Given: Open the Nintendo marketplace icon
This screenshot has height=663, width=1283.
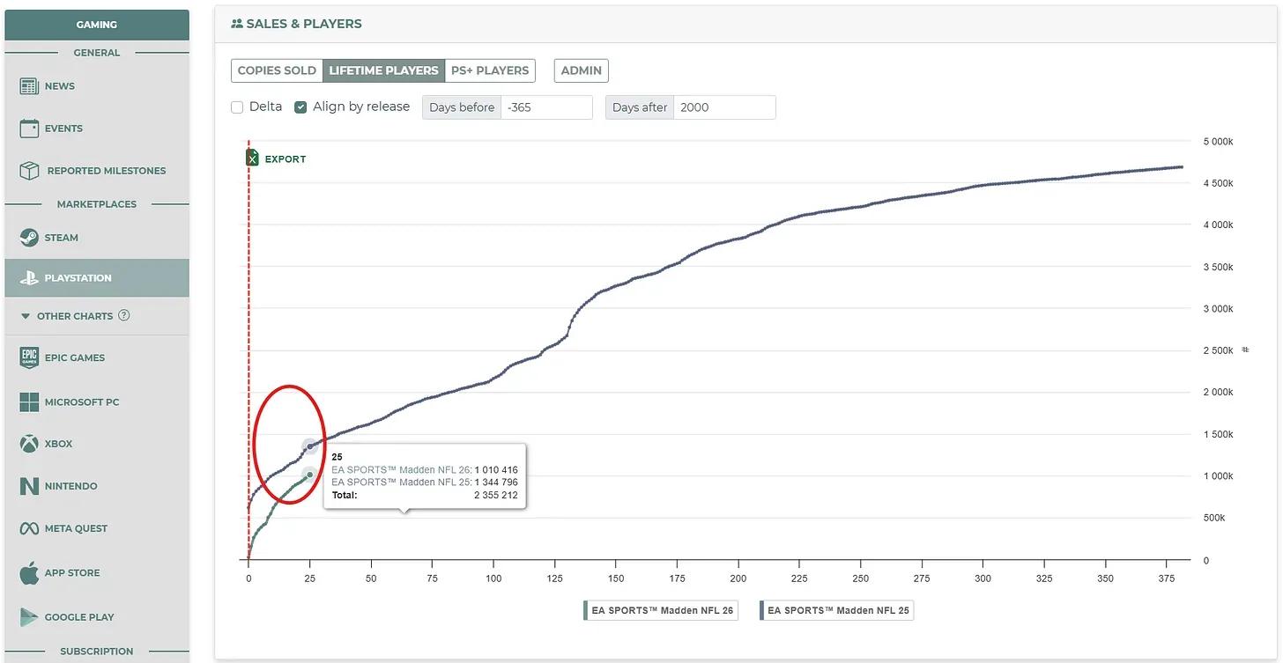Looking at the screenshot, I should (29, 486).
